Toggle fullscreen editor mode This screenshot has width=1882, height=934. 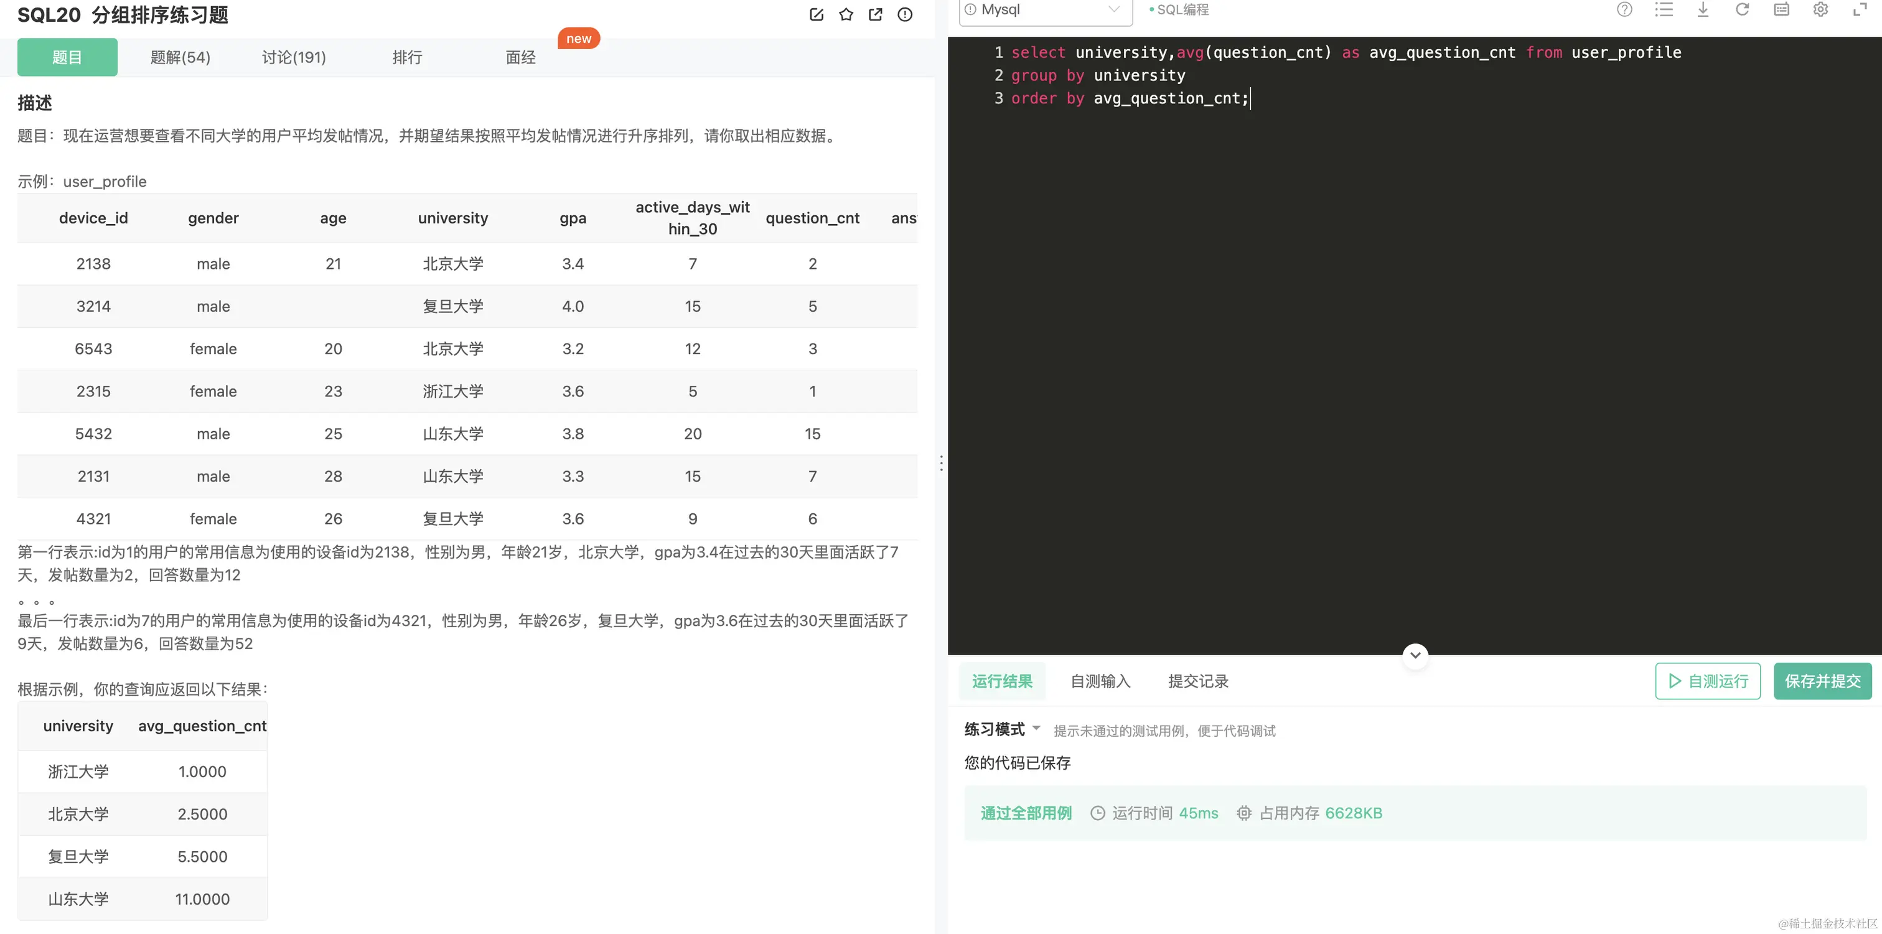(x=1860, y=9)
